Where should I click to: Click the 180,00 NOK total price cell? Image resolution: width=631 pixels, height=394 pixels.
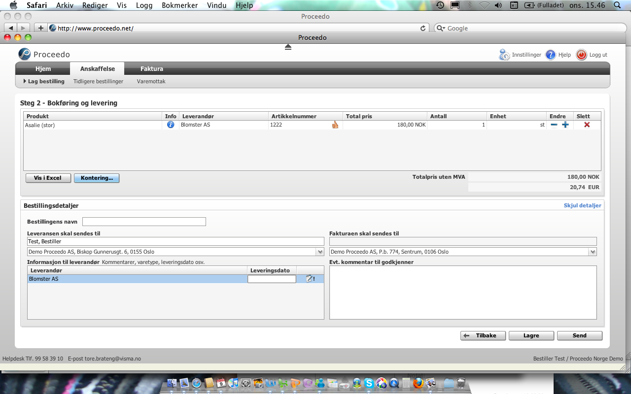point(385,125)
